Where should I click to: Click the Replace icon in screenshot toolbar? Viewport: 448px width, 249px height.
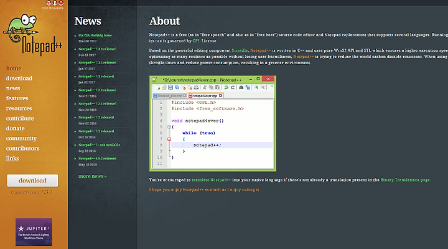248,88
